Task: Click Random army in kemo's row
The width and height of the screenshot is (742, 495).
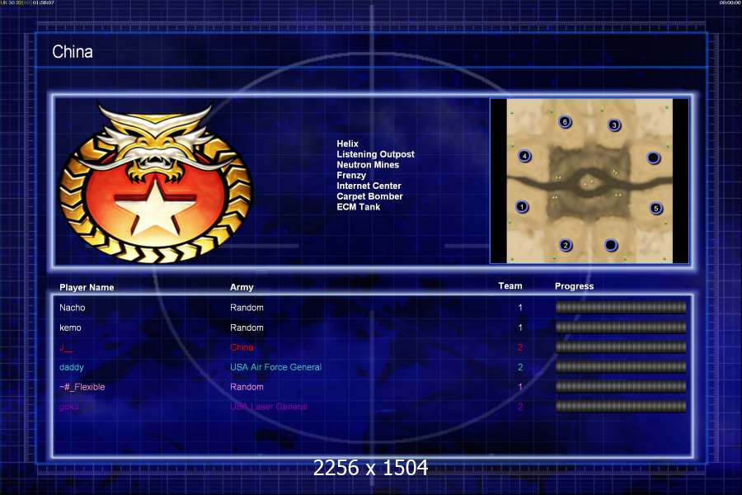Action: tap(247, 328)
